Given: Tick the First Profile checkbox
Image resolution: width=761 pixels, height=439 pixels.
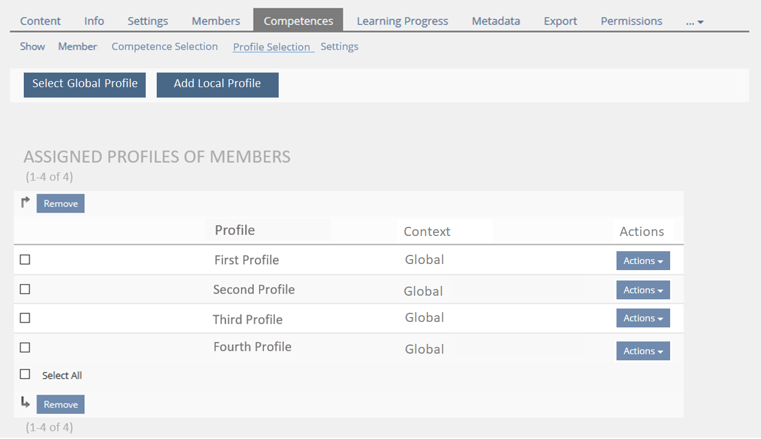Looking at the screenshot, I should (x=25, y=260).
